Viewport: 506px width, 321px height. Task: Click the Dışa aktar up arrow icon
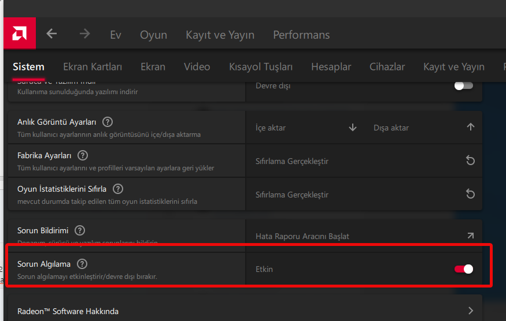pyautogui.click(x=471, y=128)
